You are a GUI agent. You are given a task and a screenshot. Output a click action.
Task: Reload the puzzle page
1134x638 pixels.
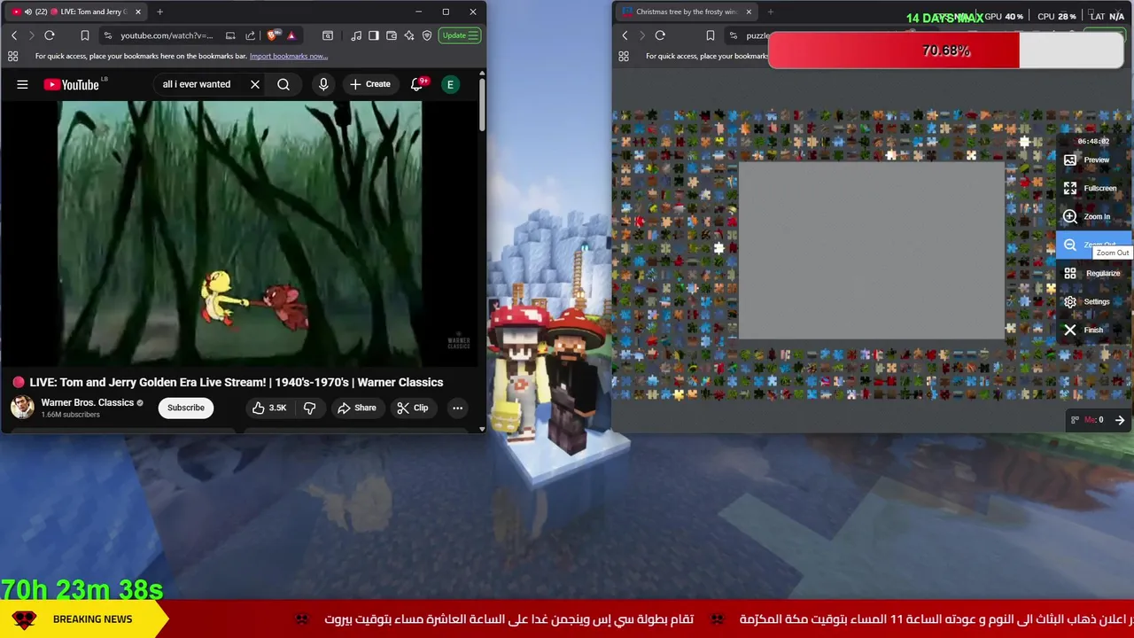click(x=660, y=35)
